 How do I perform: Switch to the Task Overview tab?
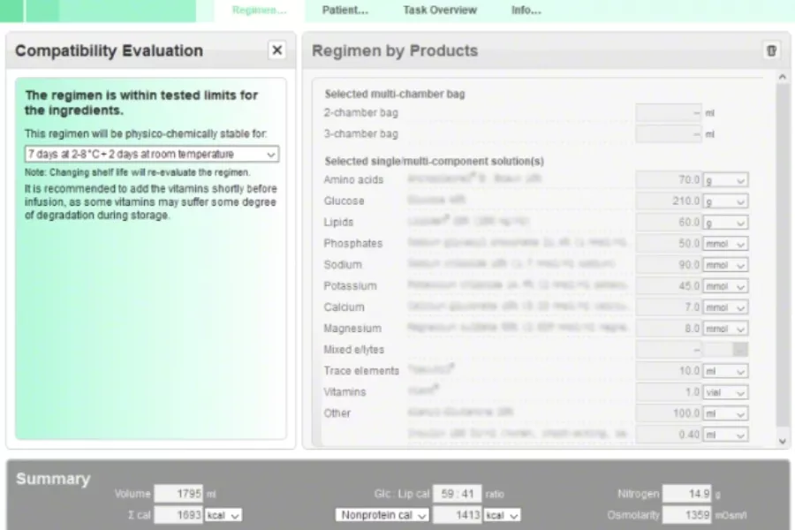tap(440, 11)
